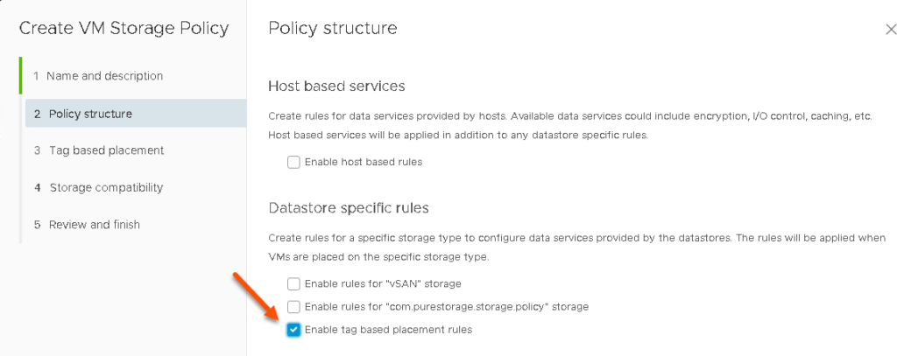Click the 'Enable tag based placement rules' label
The image size is (897, 356).
click(x=388, y=330)
